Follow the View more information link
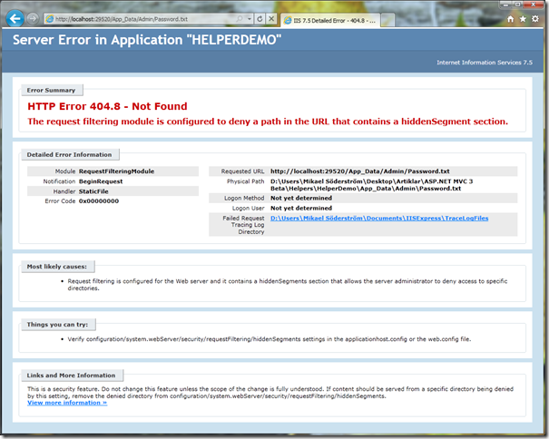The width and height of the screenshot is (549, 439). click(67, 403)
